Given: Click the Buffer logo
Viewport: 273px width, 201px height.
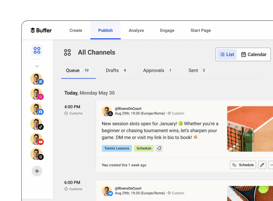Looking at the screenshot, I should coord(41,30).
